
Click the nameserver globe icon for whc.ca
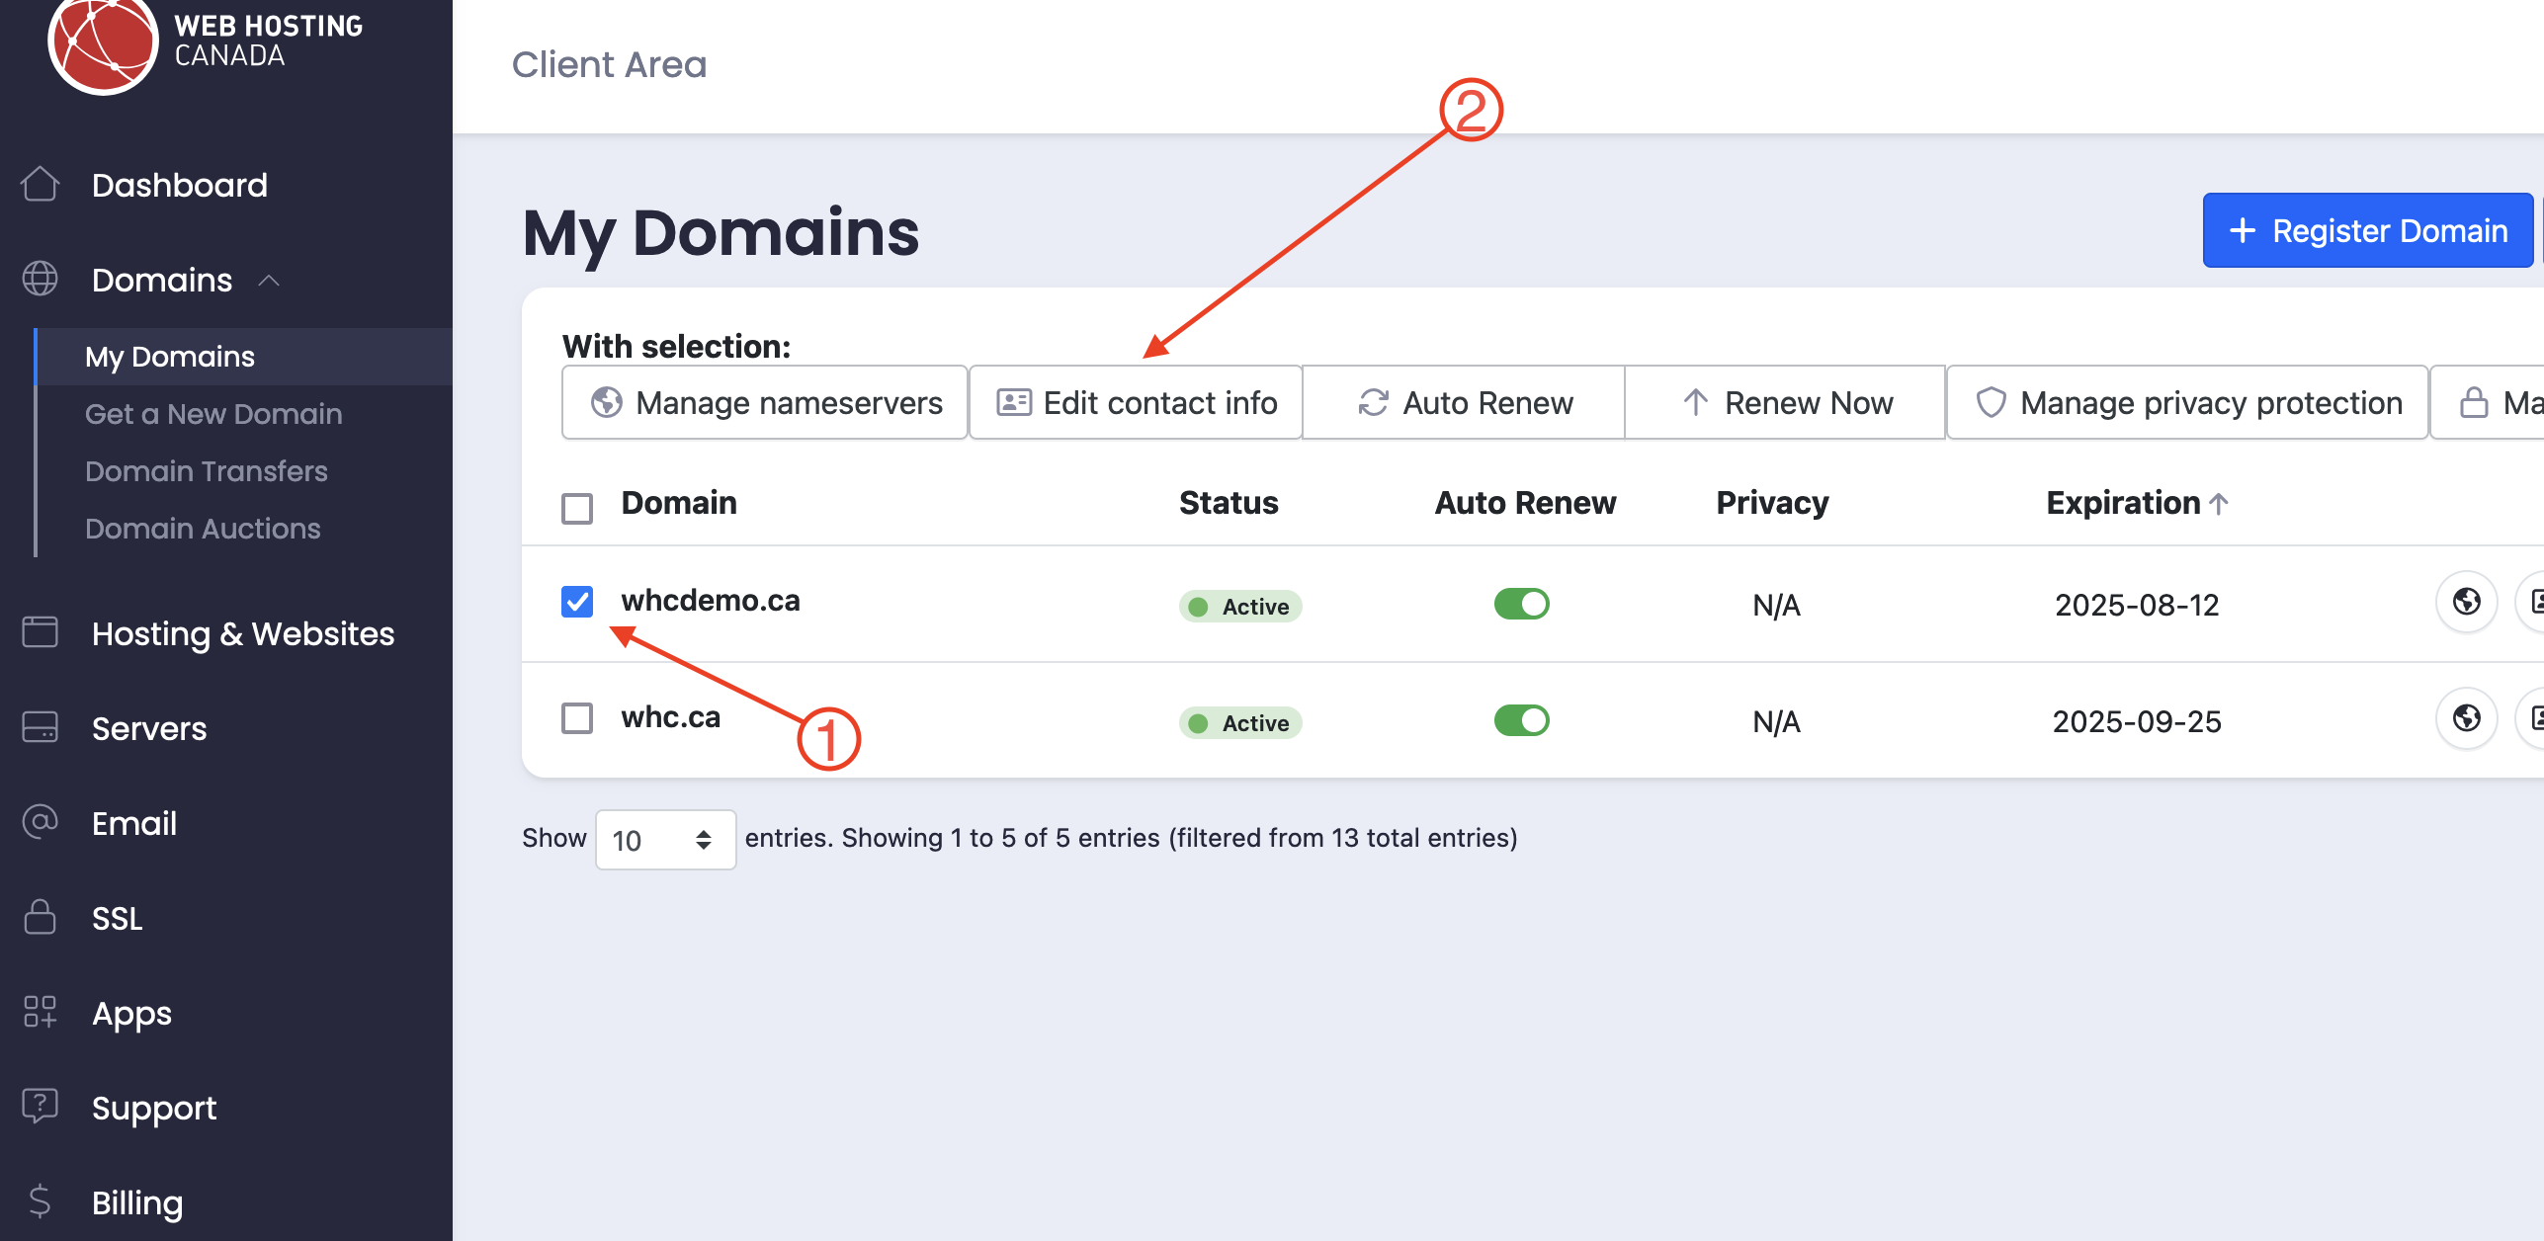point(2466,717)
